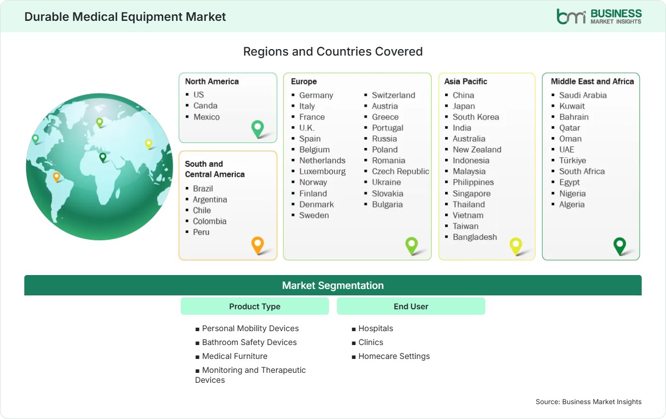The width and height of the screenshot is (666, 419).
Task: Click 'Czech Republic' in the Europe list
Action: click(400, 172)
